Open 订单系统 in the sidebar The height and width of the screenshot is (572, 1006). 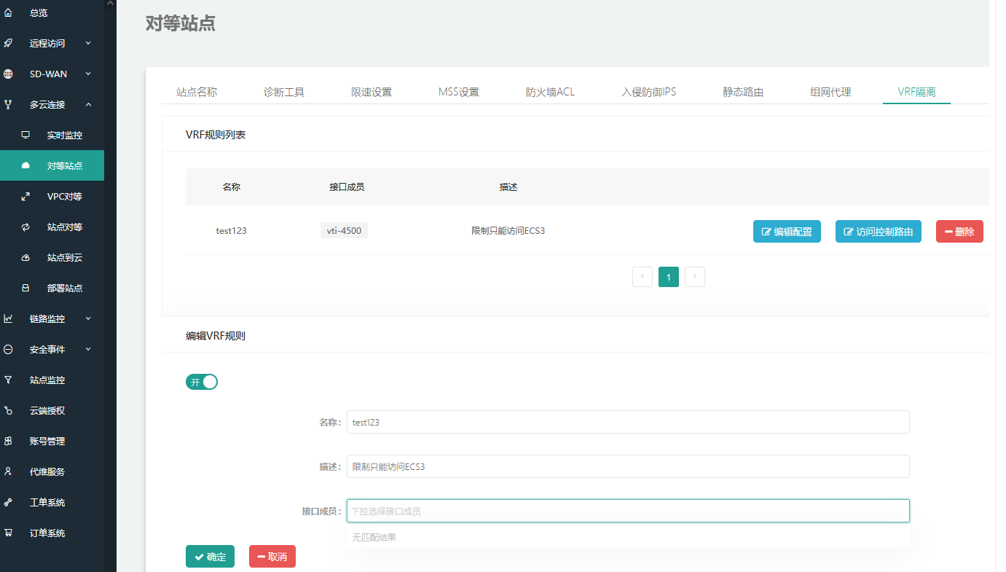(x=47, y=533)
